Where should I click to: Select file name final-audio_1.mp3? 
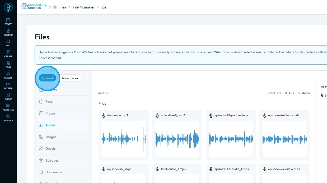click(173, 169)
